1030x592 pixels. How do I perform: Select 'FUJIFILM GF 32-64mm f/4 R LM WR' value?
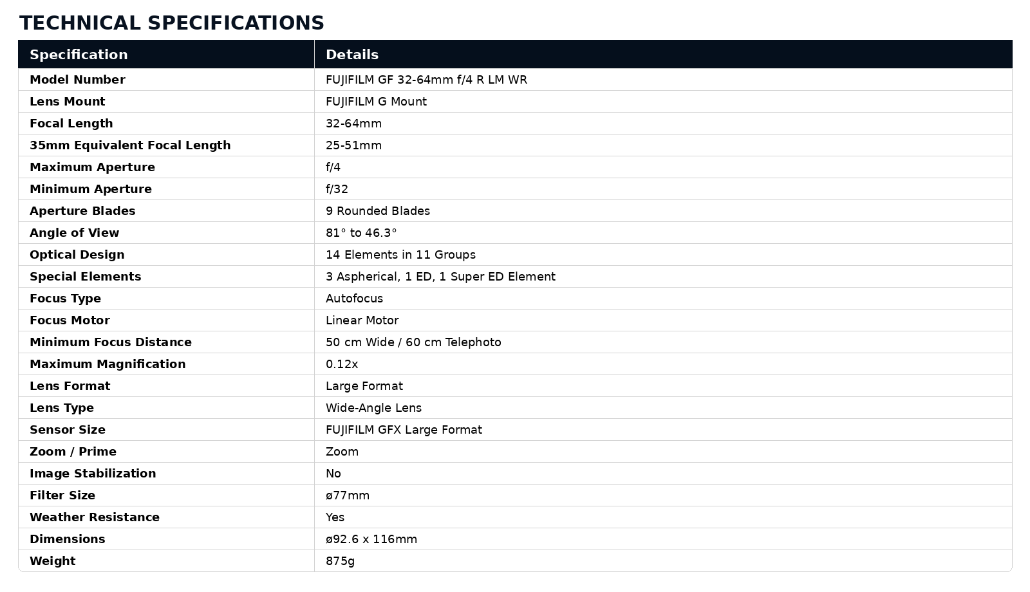coord(426,80)
